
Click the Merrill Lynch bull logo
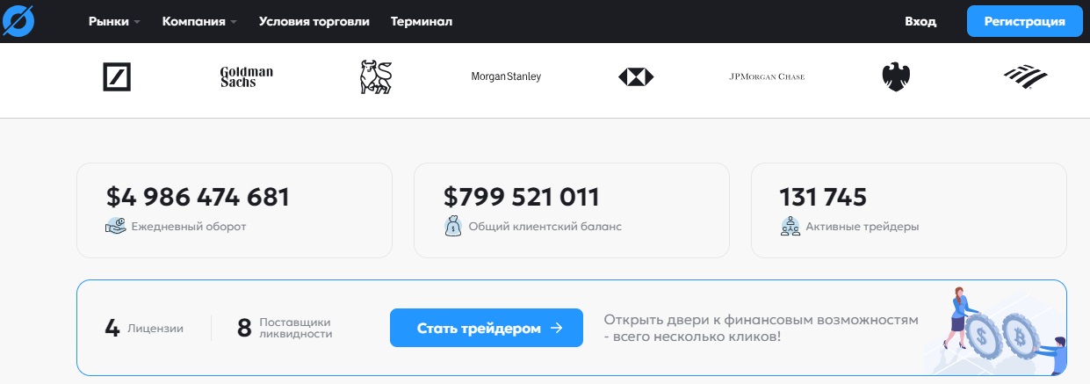click(x=375, y=77)
